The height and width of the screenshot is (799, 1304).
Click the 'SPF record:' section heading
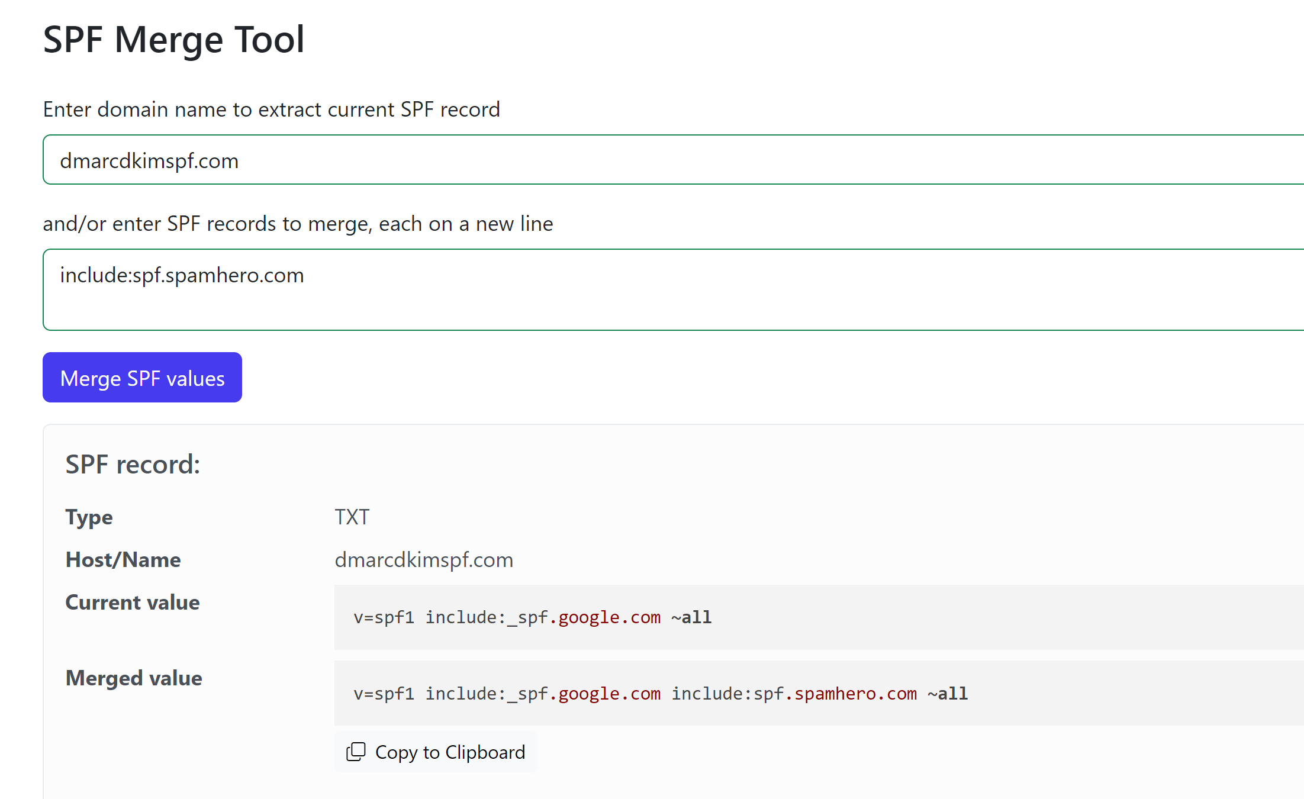click(x=133, y=465)
